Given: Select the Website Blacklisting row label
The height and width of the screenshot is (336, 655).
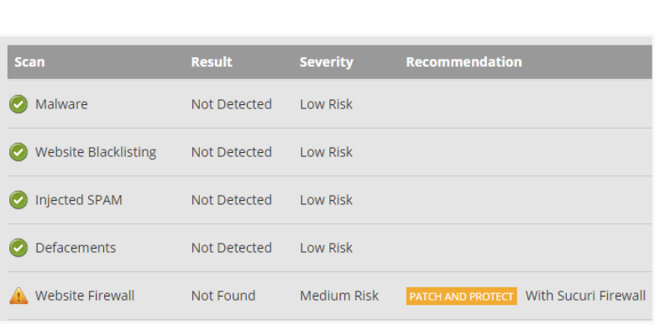Looking at the screenshot, I should (96, 152).
